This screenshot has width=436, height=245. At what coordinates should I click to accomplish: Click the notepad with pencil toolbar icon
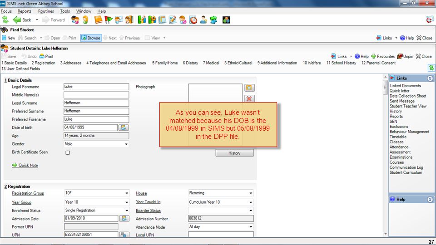tap(173, 20)
